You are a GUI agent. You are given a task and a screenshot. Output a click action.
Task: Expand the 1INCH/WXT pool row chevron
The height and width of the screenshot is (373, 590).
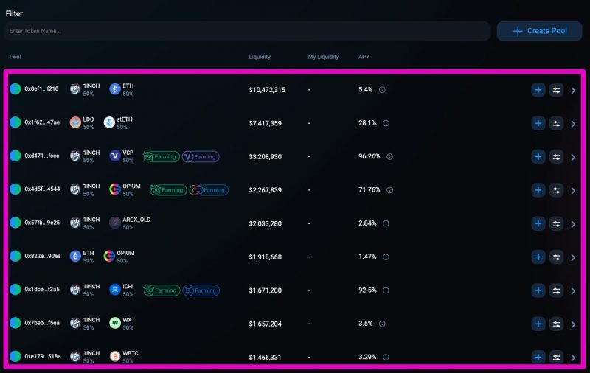[x=574, y=324]
